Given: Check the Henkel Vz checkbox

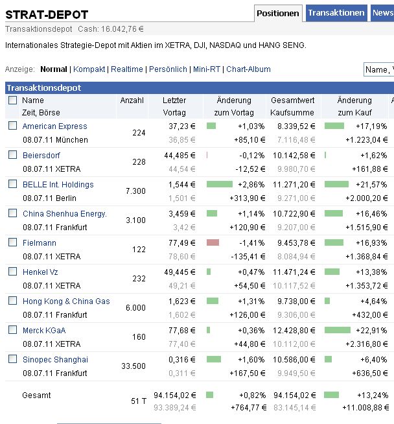Looking at the screenshot, I should (x=12, y=272).
